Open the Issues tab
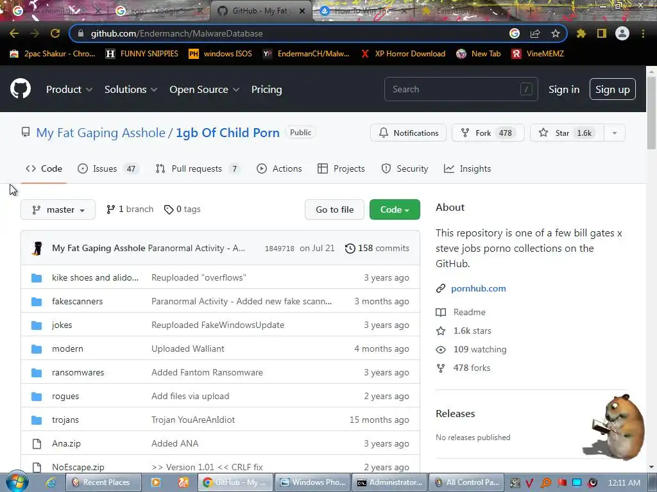 pos(108,168)
